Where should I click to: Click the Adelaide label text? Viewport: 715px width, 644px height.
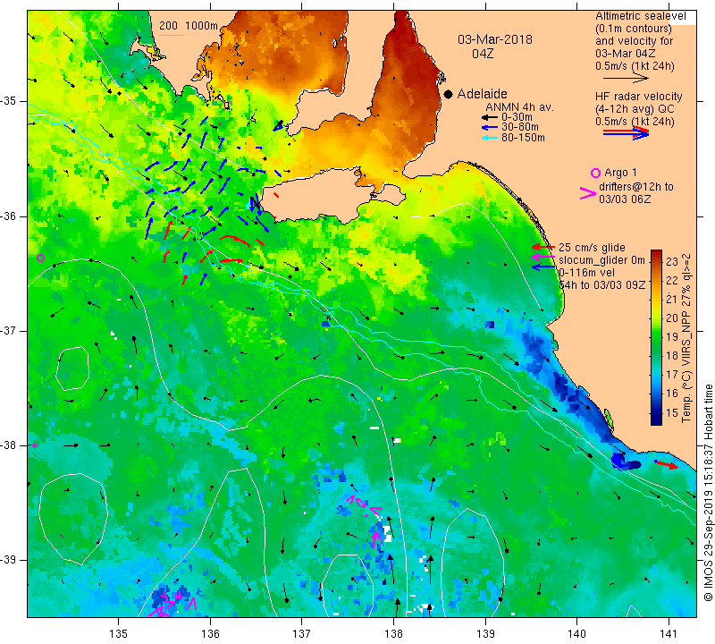click(482, 94)
